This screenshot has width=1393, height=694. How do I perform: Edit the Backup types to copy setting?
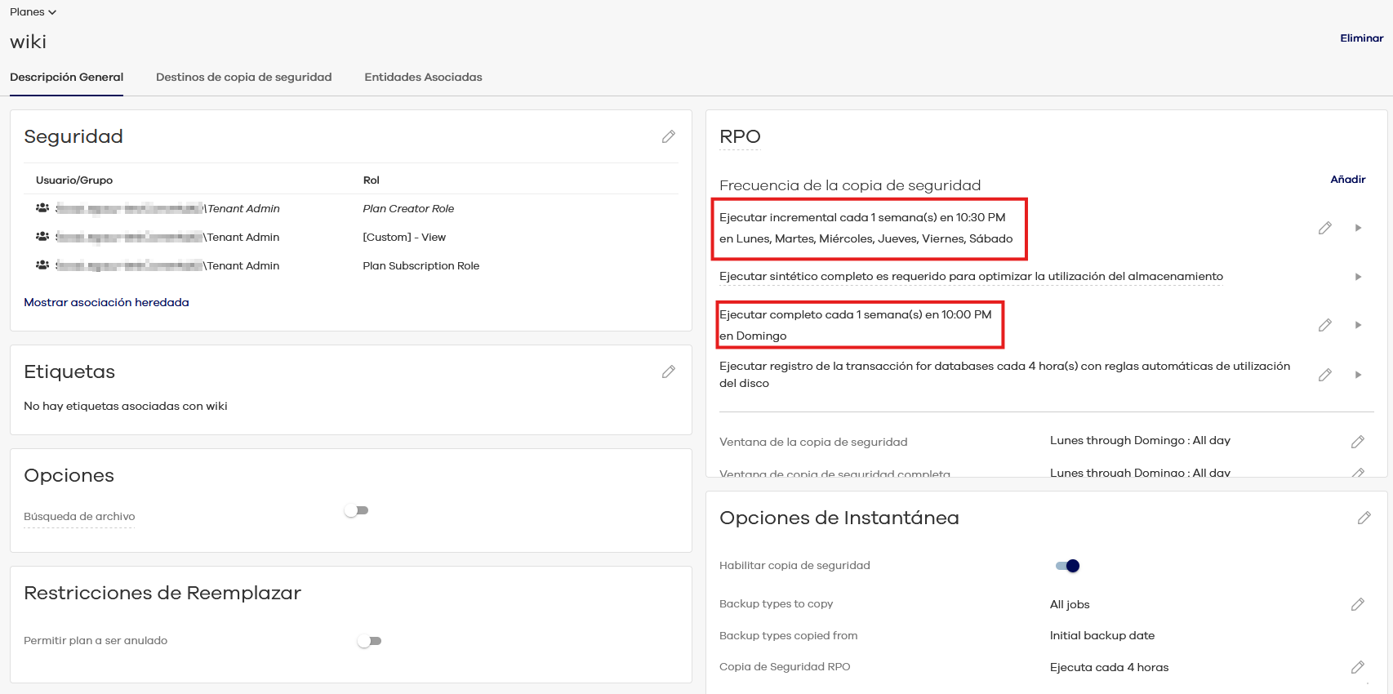coord(1357,604)
